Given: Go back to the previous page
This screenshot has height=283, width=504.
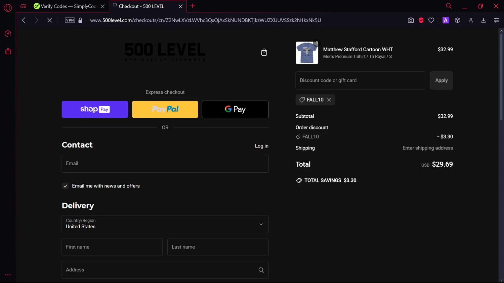Looking at the screenshot, I should point(24,20).
